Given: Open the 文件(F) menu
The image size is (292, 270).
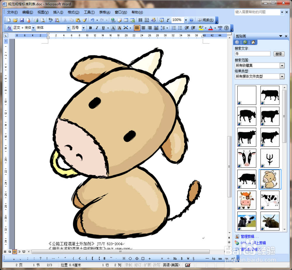Looking at the screenshot, I should coord(12,12).
